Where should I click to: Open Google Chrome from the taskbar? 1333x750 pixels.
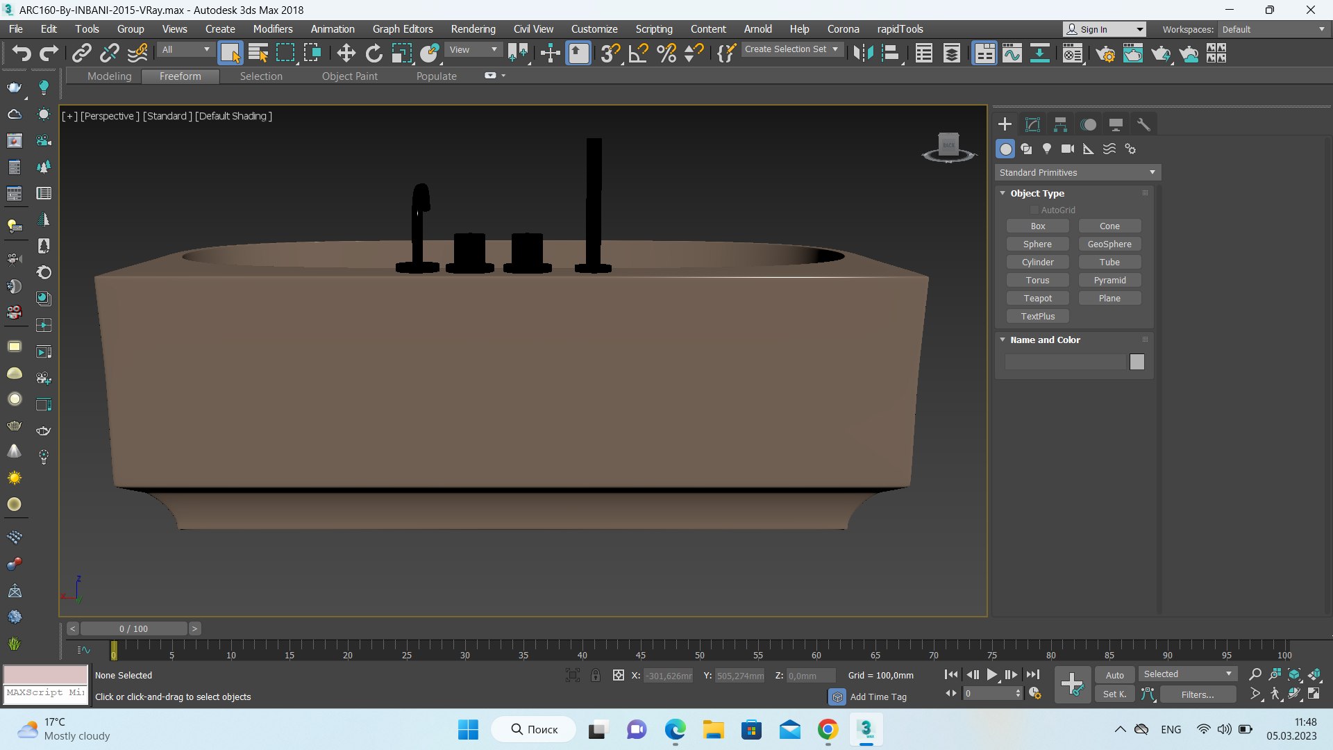tap(828, 730)
